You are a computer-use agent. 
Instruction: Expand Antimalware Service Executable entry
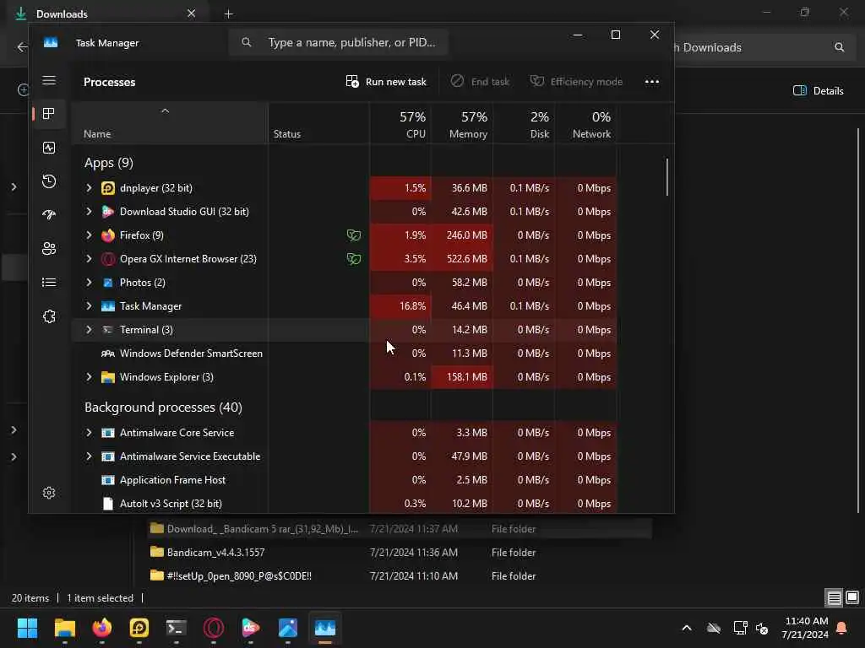click(x=89, y=456)
